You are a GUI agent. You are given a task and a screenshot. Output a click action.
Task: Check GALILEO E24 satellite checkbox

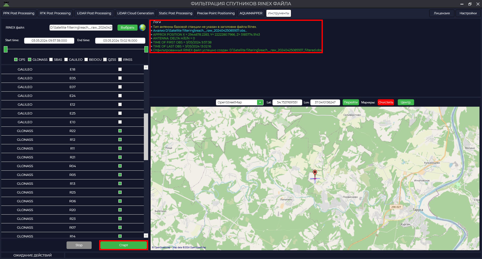pos(120,96)
